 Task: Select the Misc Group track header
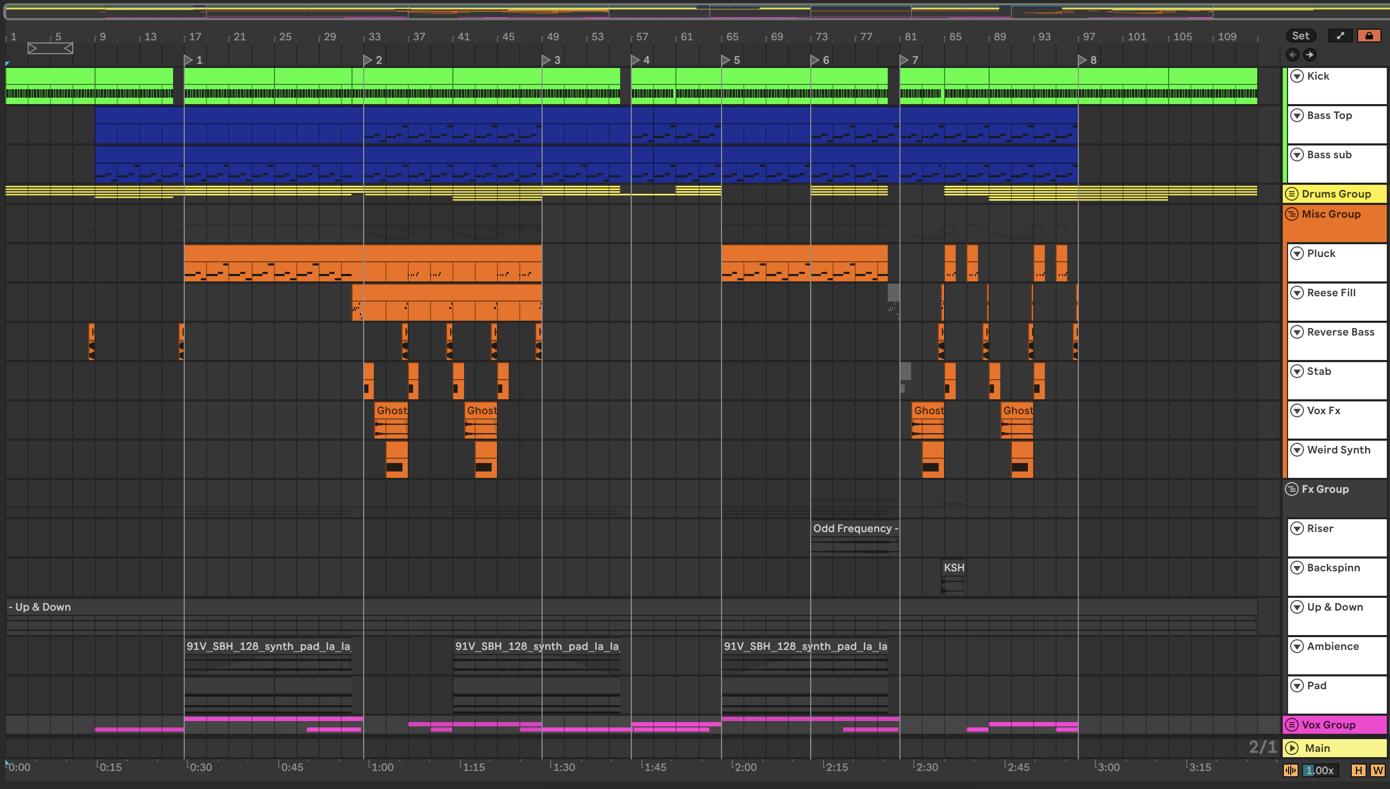(x=1331, y=214)
